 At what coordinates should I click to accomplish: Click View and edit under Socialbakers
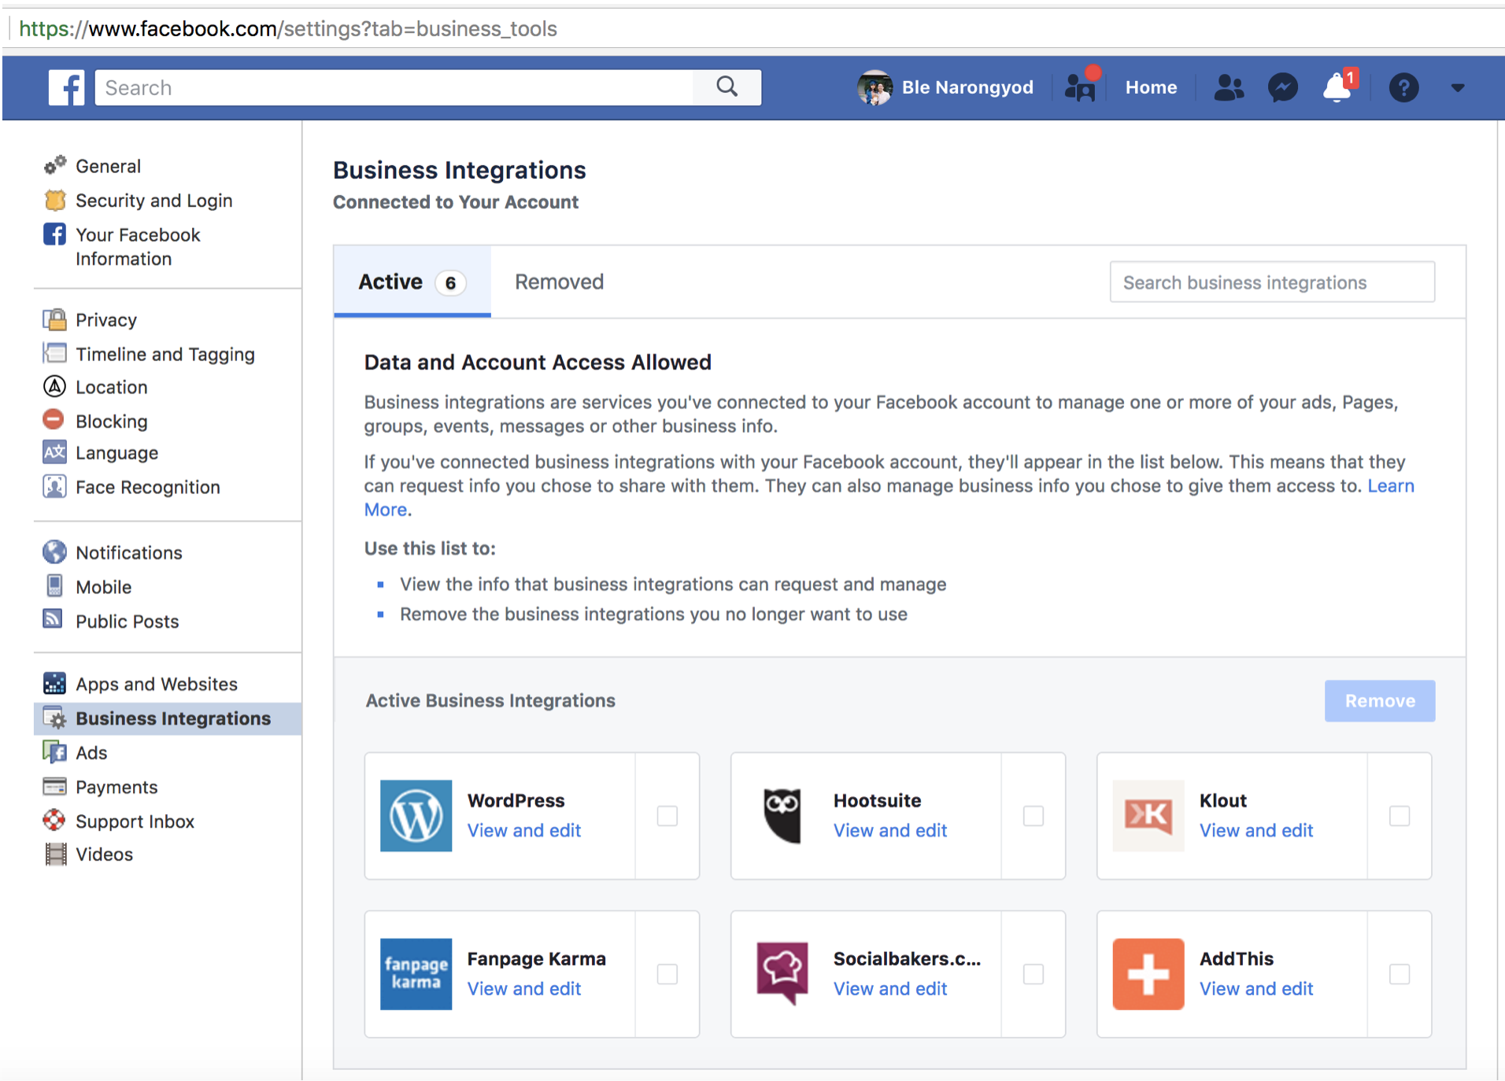tap(890, 988)
